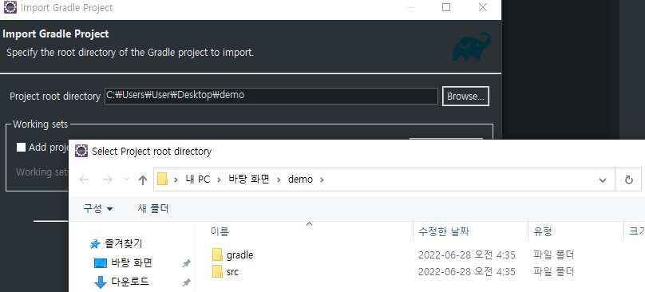The height and width of the screenshot is (292, 645).
Task: Select 내 PC in breadcrumb path
Action: click(197, 180)
